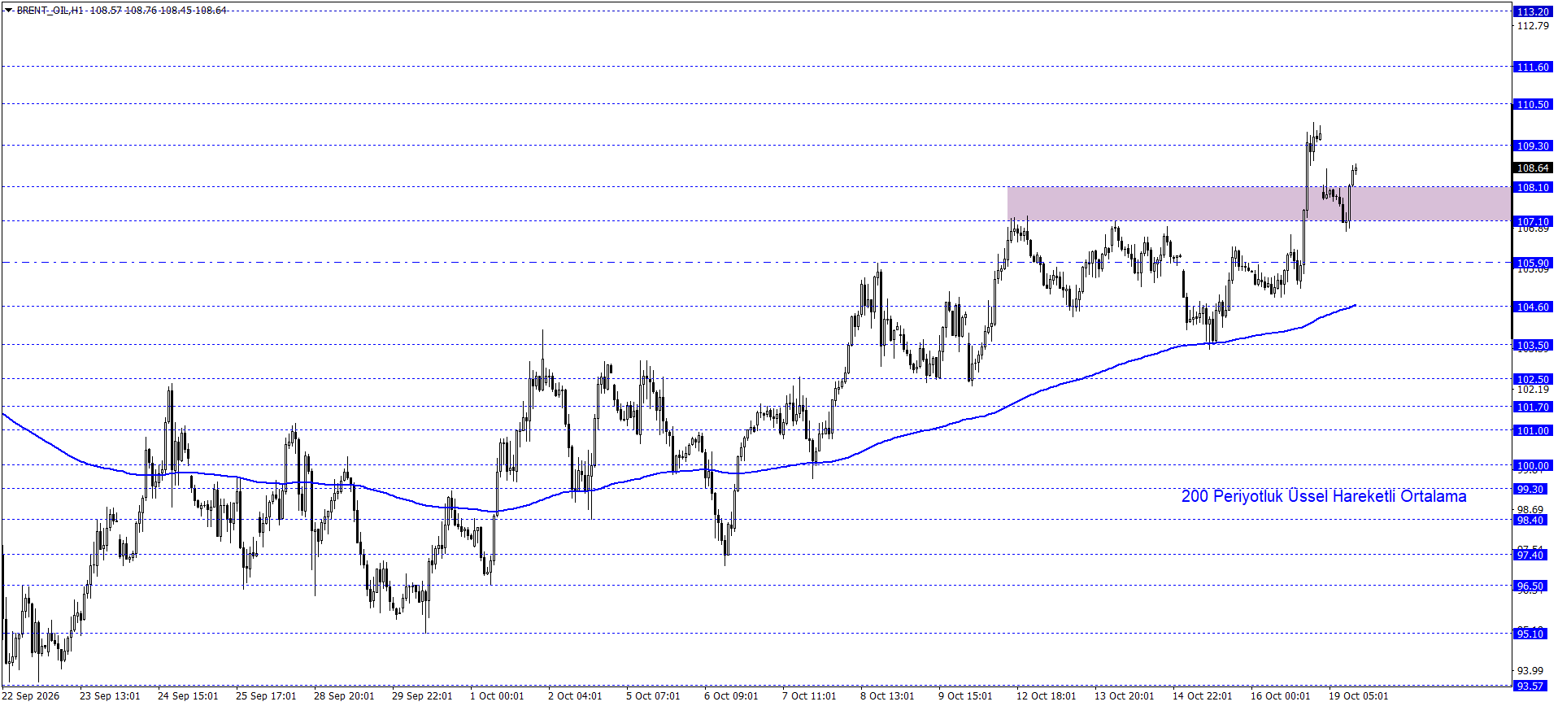1558x706 pixels.
Task: Click the '28 Sep 20:01' time axis label
Action: click(344, 695)
